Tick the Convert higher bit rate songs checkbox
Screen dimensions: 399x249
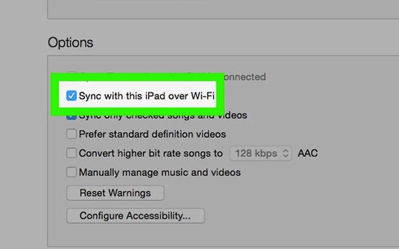pos(71,153)
